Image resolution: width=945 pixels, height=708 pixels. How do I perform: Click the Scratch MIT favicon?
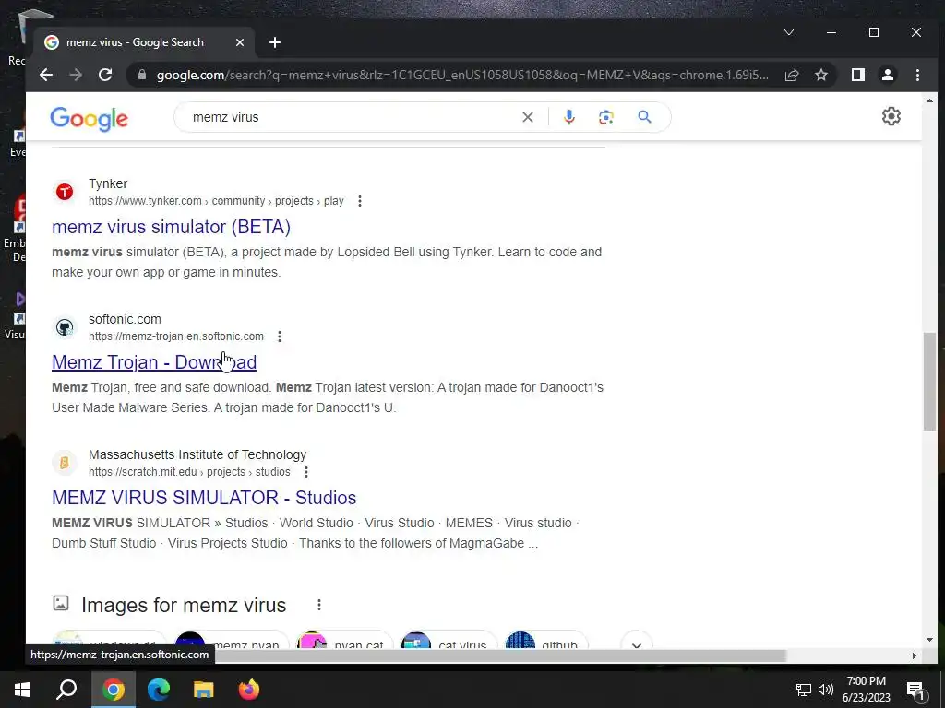point(65,463)
